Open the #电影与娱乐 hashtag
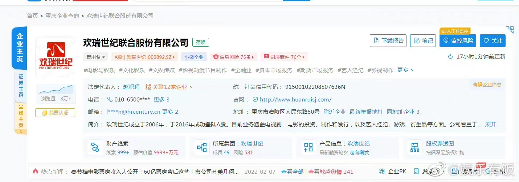 (x=99, y=70)
